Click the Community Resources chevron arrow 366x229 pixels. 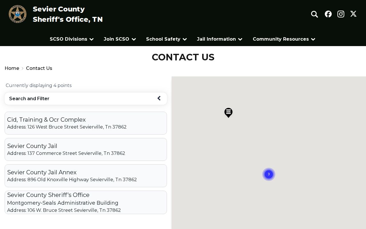(313, 39)
